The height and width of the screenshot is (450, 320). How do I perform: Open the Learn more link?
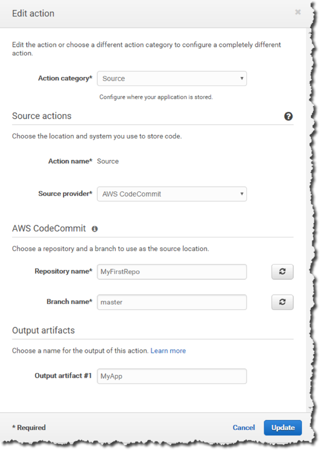pos(168,351)
